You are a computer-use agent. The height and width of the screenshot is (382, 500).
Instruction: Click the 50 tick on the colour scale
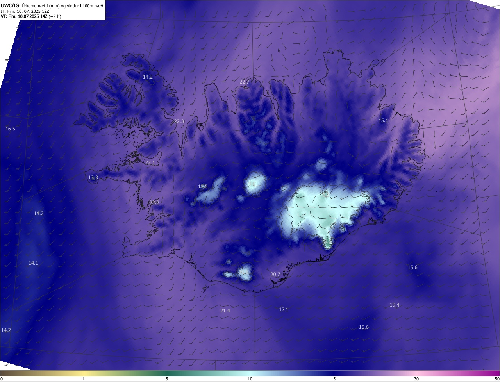tap(497, 379)
